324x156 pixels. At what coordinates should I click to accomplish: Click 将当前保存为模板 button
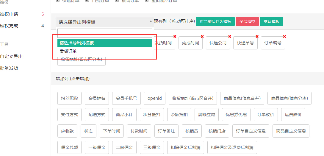[x=215, y=22]
